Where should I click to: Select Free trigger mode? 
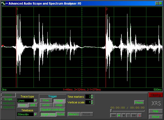[x=46, y=100]
